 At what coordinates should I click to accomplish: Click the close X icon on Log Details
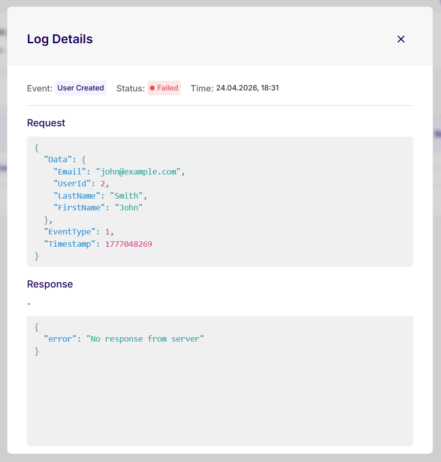[401, 39]
